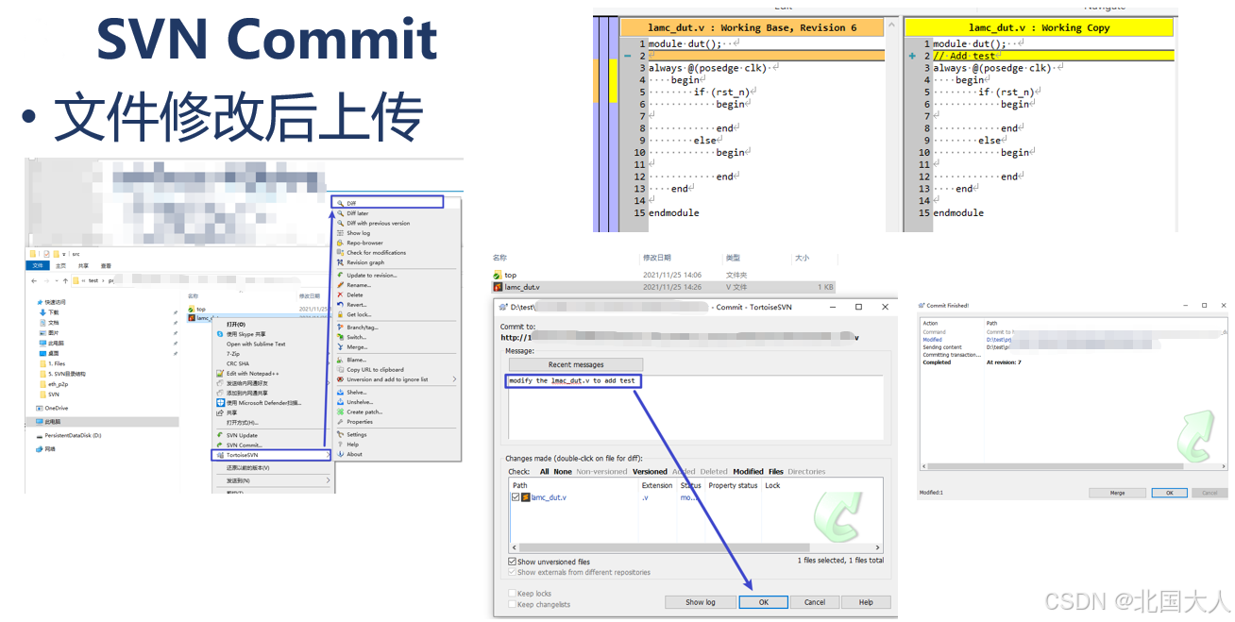Expand the TortoiseSVN submenu
This screenshot has height=622, width=1235.
(264, 455)
